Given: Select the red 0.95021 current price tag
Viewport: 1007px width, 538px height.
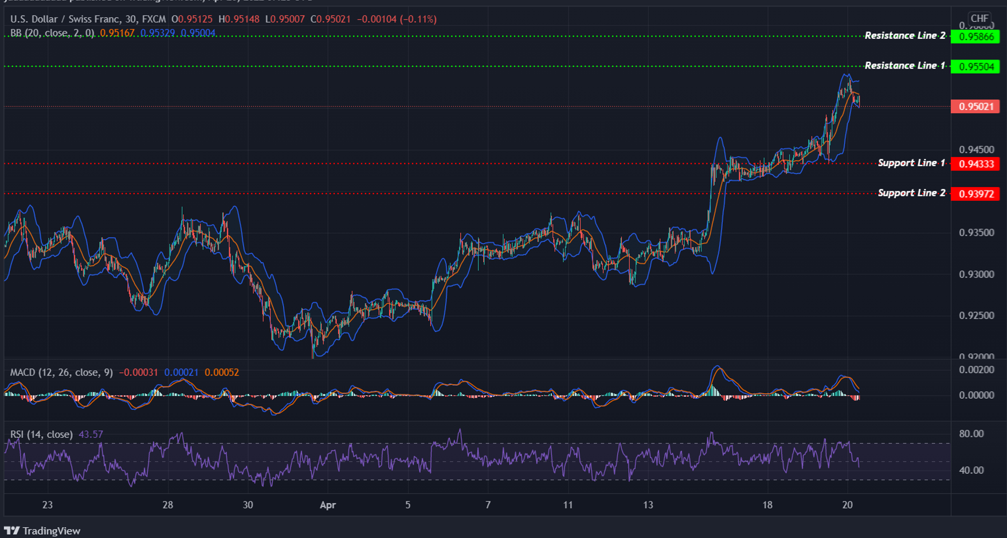Looking at the screenshot, I should [x=975, y=106].
